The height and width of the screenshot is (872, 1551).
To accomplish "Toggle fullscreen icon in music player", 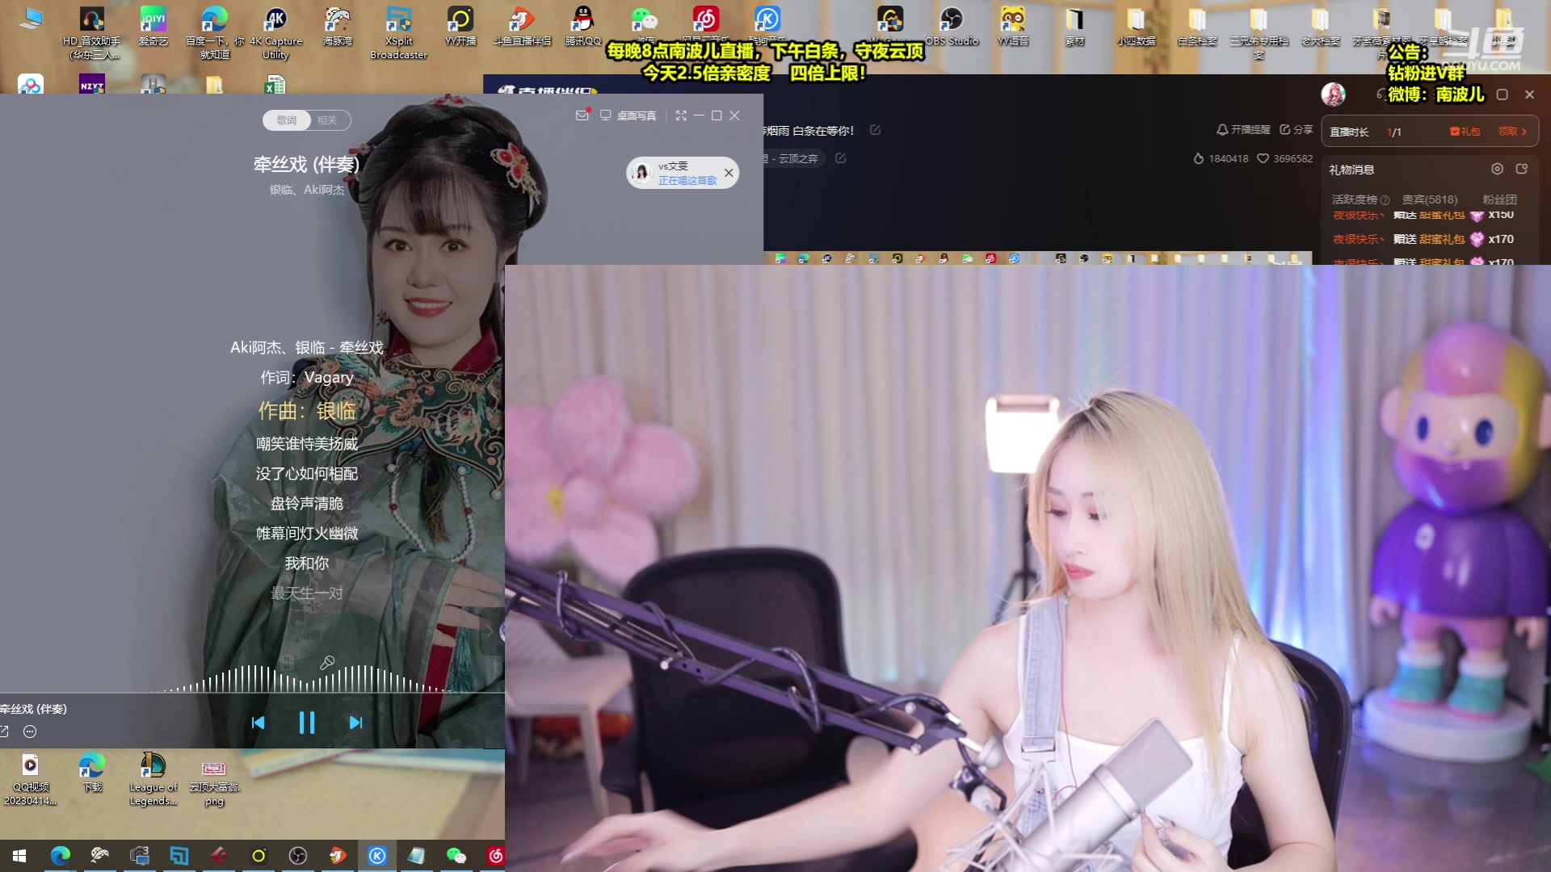I will [x=681, y=115].
